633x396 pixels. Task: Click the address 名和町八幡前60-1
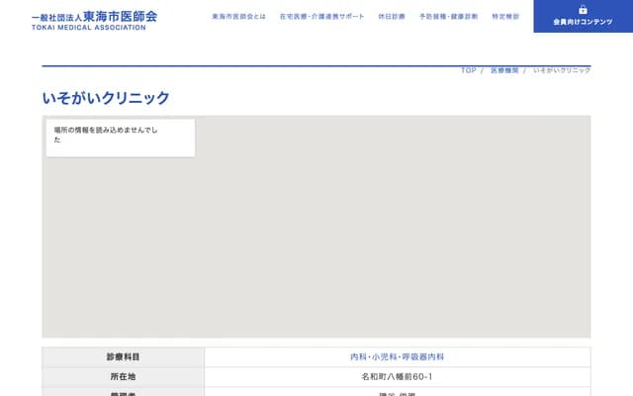(397, 376)
